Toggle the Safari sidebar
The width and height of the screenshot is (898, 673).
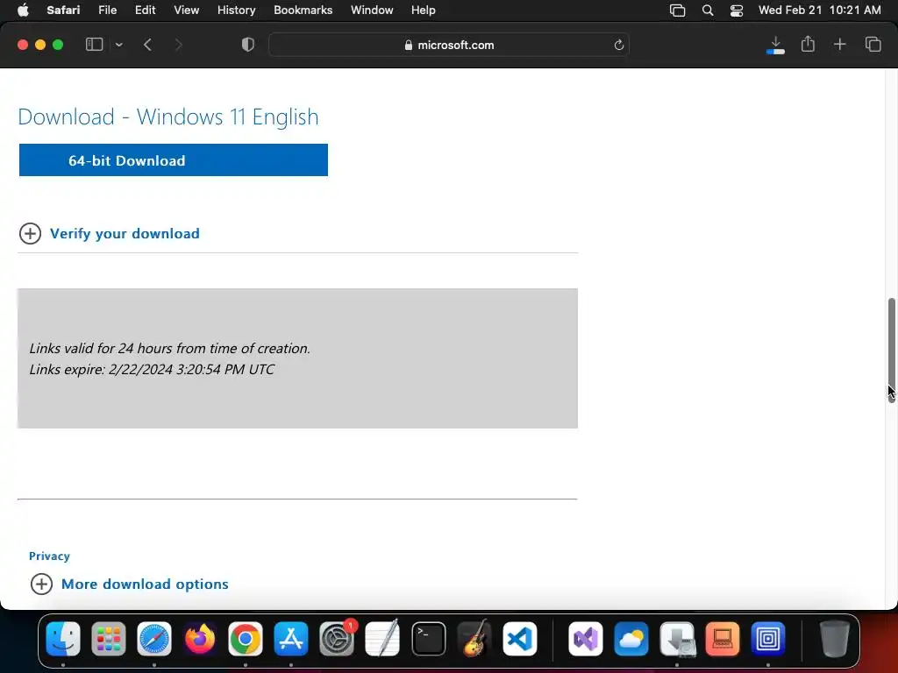click(94, 45)
